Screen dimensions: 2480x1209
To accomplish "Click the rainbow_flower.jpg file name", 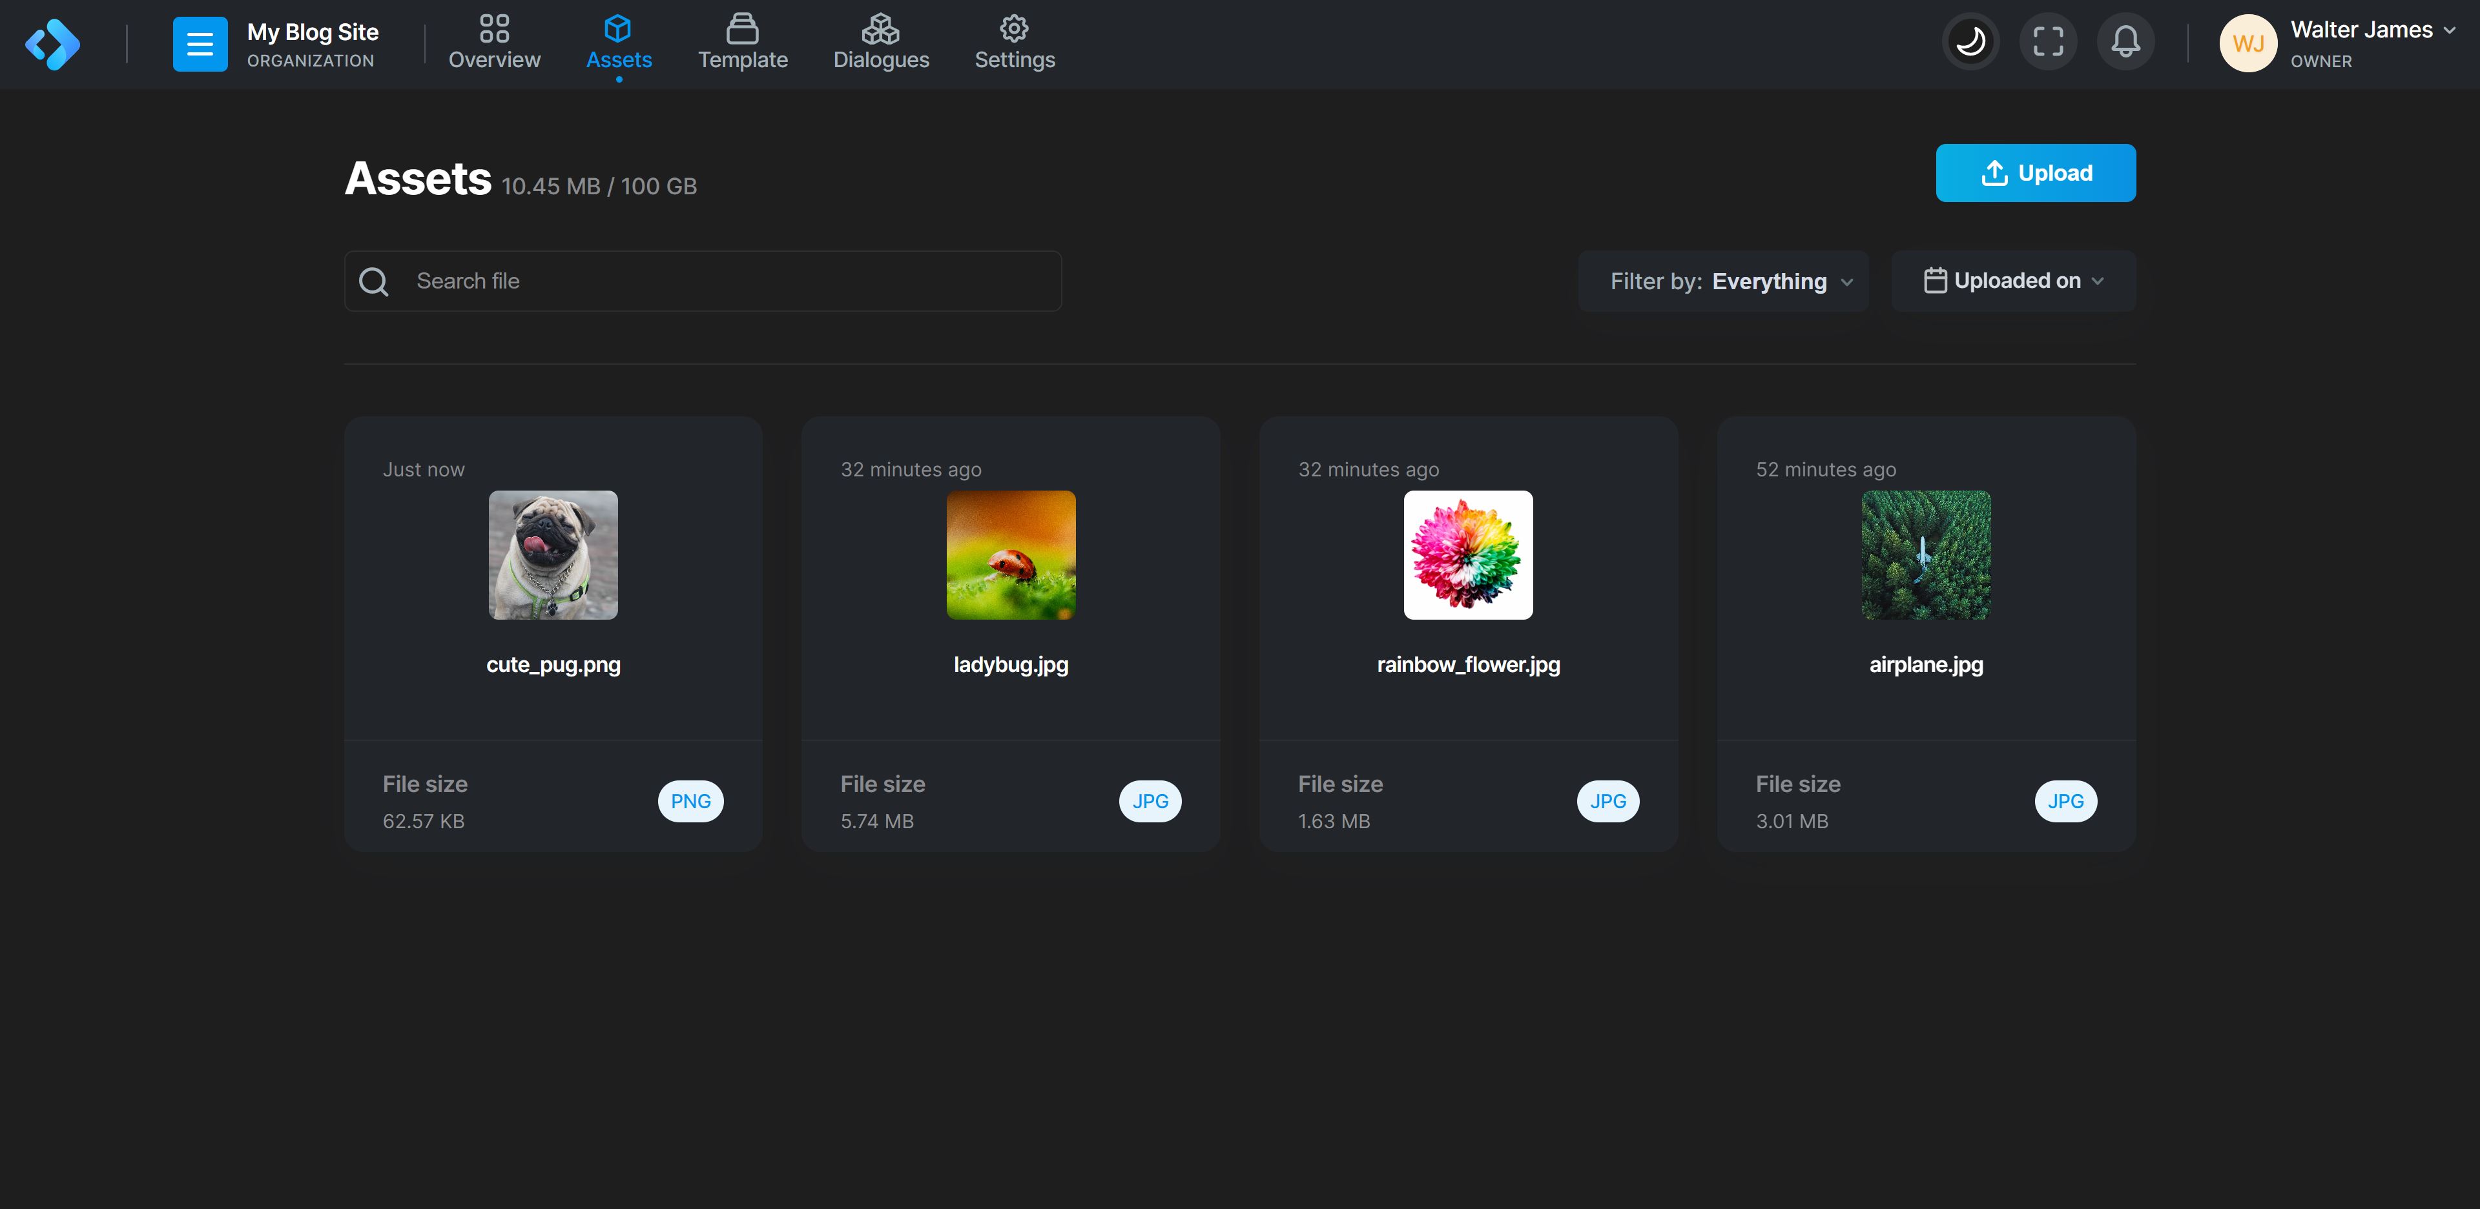I will (x=1467, y=665).
